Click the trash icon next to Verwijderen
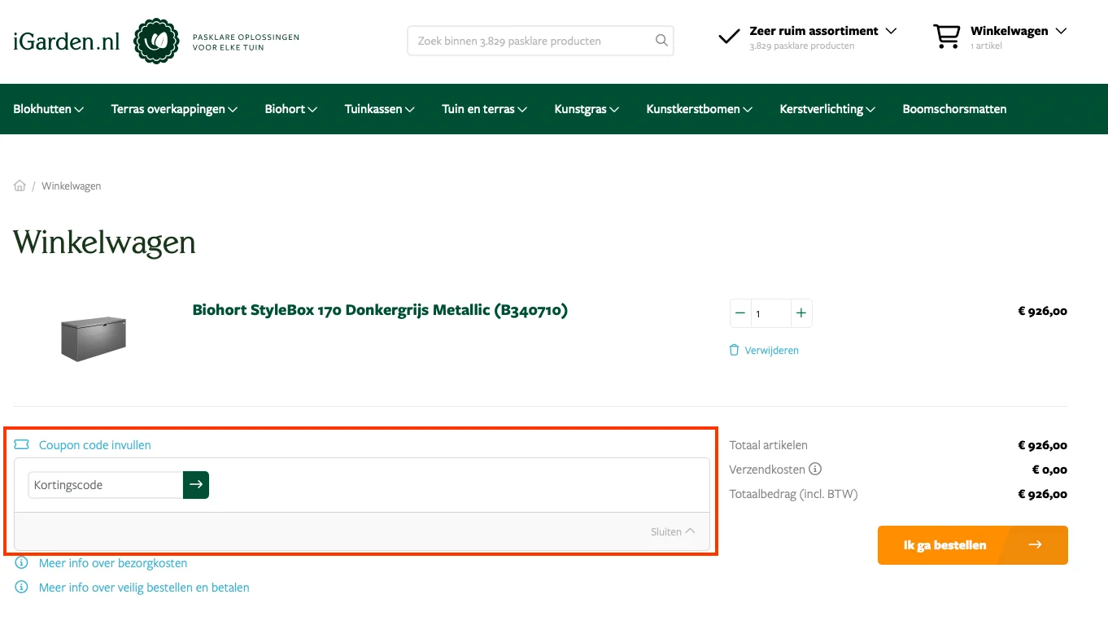 tap(735, 350)
